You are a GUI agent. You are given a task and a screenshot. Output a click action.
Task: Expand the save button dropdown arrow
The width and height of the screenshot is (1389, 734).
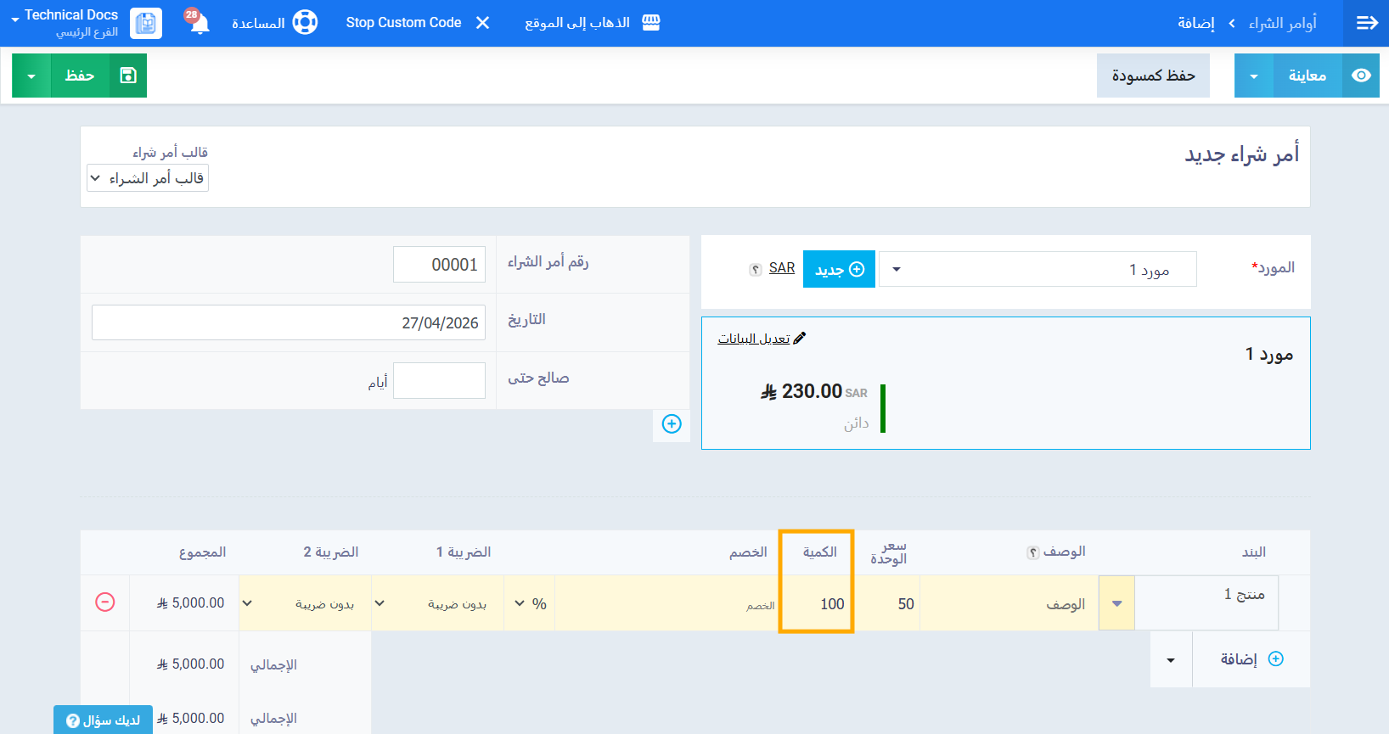click(31, 76)
